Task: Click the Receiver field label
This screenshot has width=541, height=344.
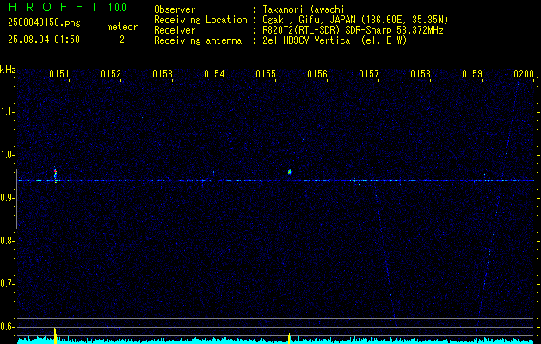Action: 175,30
